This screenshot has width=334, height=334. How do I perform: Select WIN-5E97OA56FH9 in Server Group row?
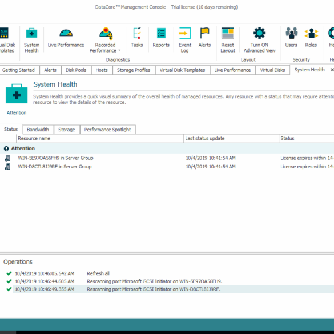coord(167,158)
